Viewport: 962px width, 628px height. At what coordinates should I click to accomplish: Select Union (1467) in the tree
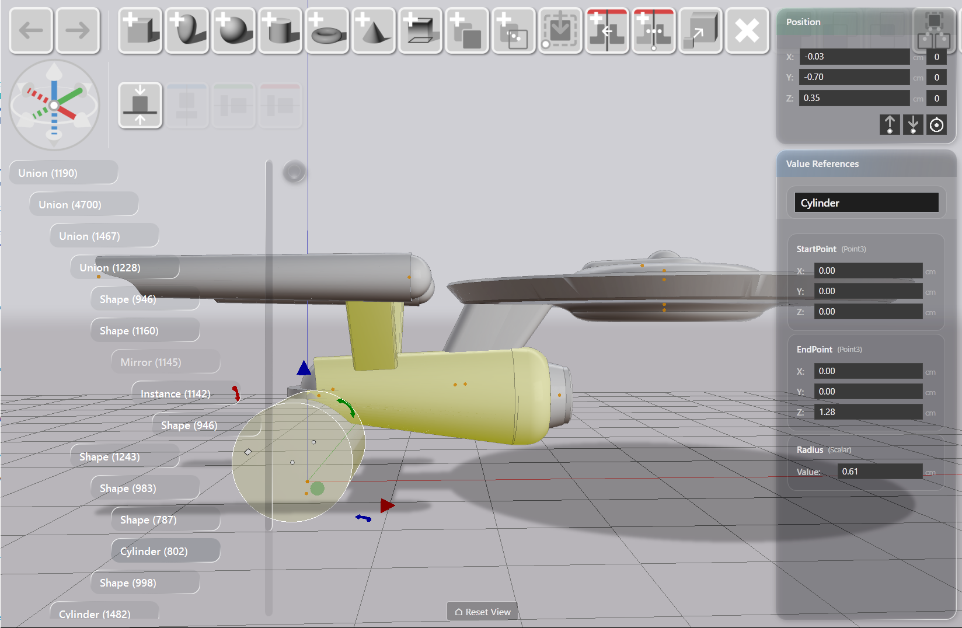(104, 236)
